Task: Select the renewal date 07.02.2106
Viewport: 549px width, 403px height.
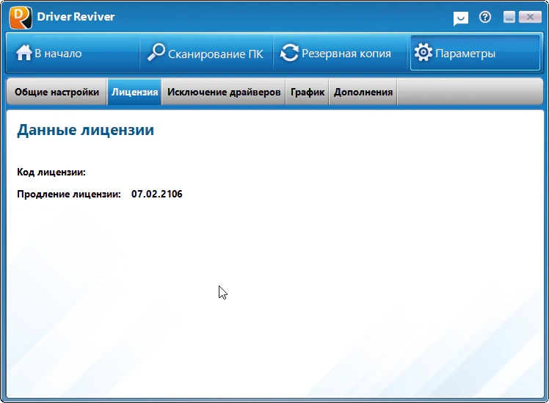Action: point(157,194)
